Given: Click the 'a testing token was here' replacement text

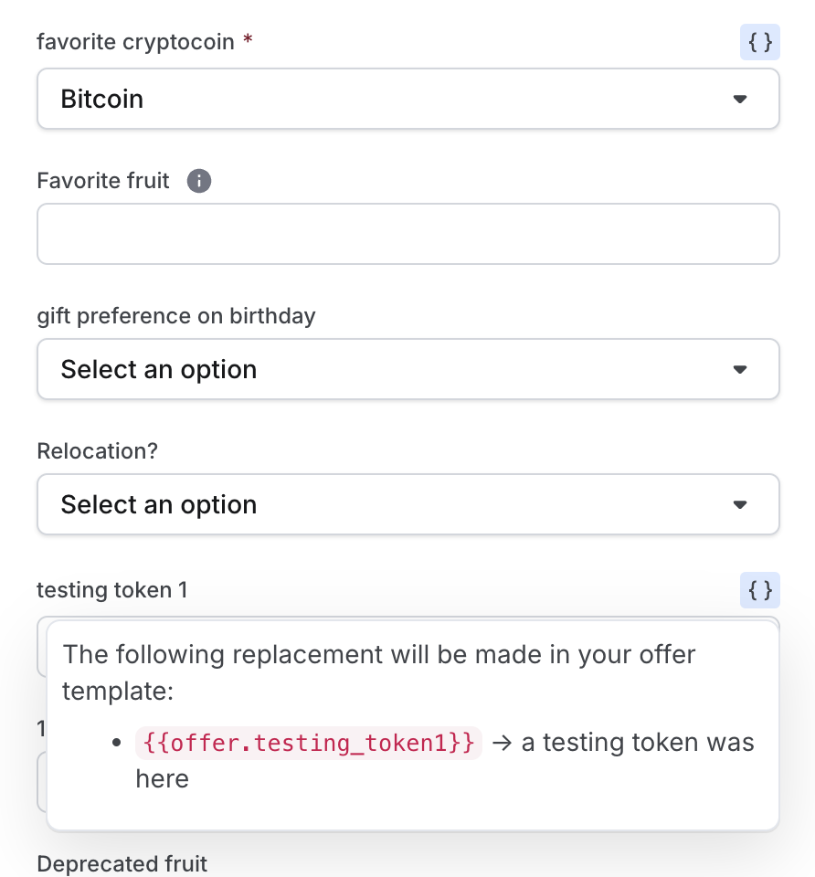Looking at the screenshot, I should pyautogui.click(x=445, y=761).
